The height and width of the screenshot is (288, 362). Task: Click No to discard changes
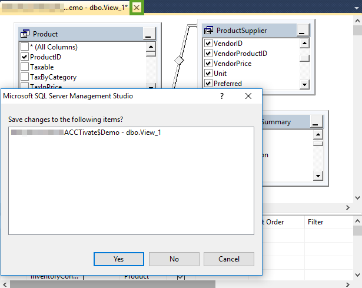pyautogui.click(x=174, y=259)
